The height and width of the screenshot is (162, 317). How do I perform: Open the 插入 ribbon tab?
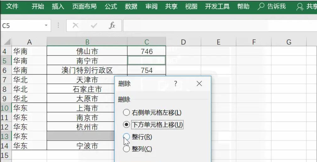(x=58, y=7)
